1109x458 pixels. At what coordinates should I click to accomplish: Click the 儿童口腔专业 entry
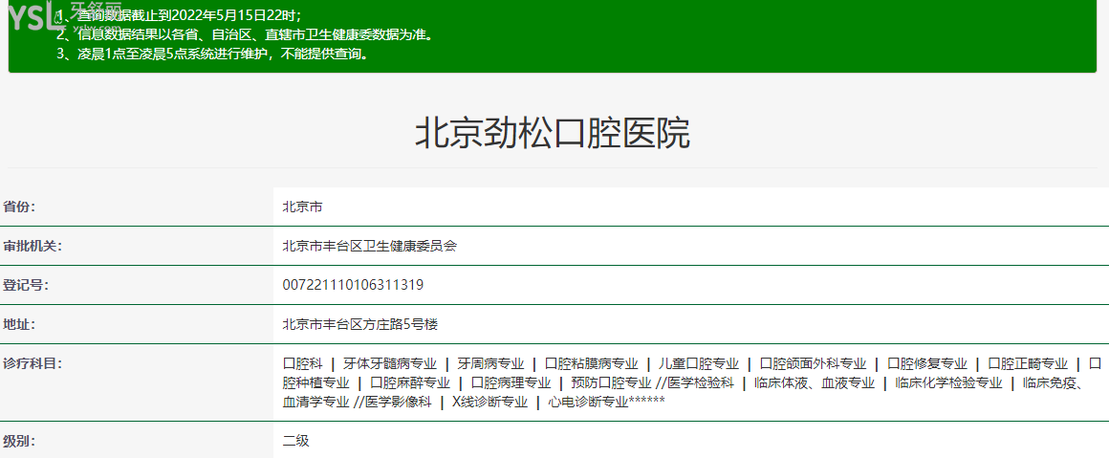click(x=699, y=364)
